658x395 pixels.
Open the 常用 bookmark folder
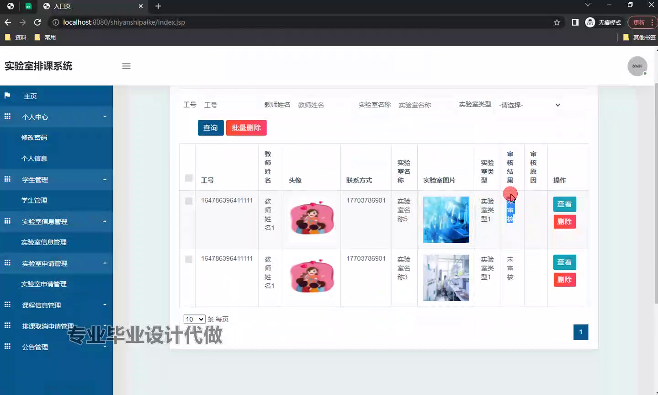point(45,37)
